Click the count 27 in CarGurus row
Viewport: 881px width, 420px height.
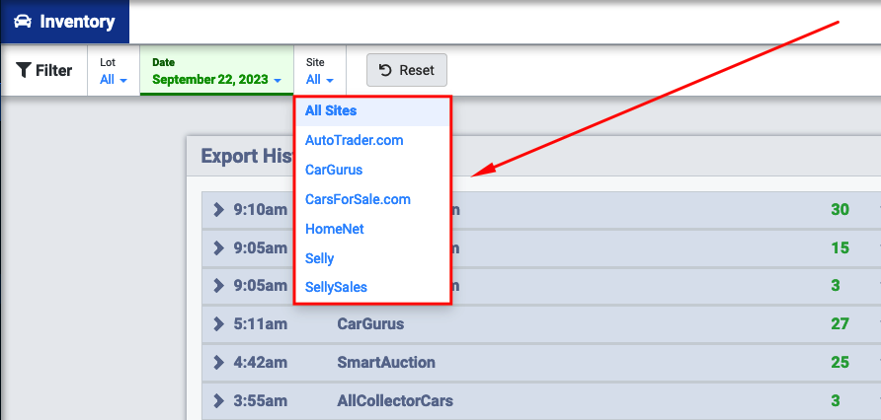tap(840, 324)
